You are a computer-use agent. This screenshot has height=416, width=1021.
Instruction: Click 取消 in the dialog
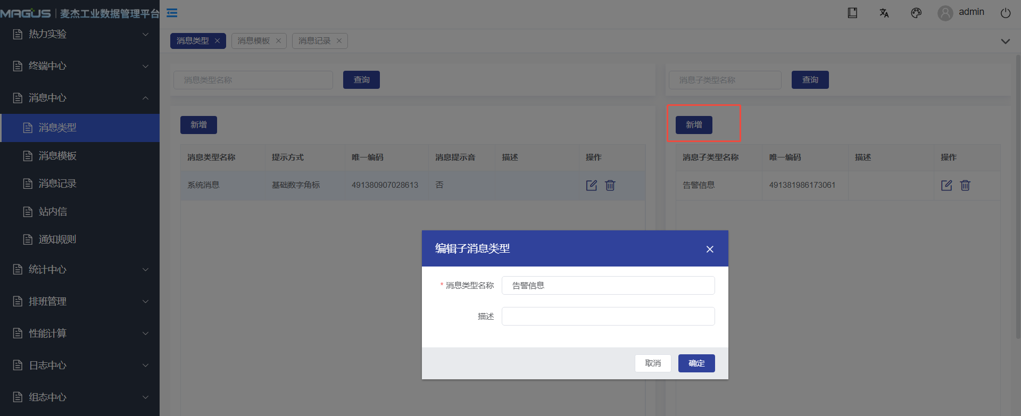click(653, 363)
